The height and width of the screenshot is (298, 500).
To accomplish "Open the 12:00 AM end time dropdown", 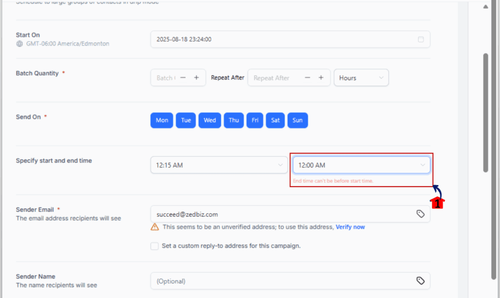I will (361, 165).
